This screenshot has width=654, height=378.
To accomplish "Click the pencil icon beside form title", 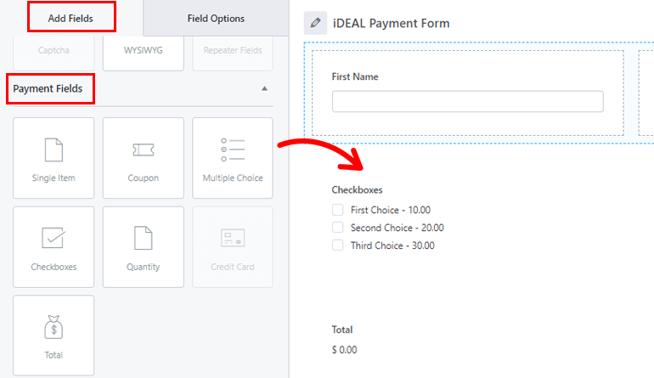I will click(x=316, y=23).
